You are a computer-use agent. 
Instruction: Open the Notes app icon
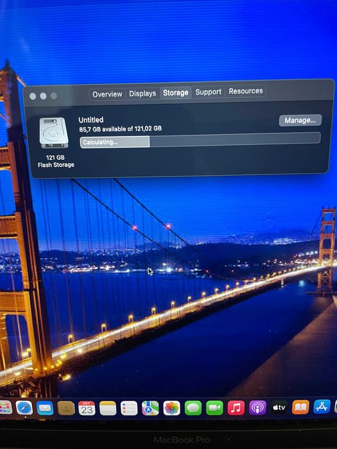click(x=108, y=408)
